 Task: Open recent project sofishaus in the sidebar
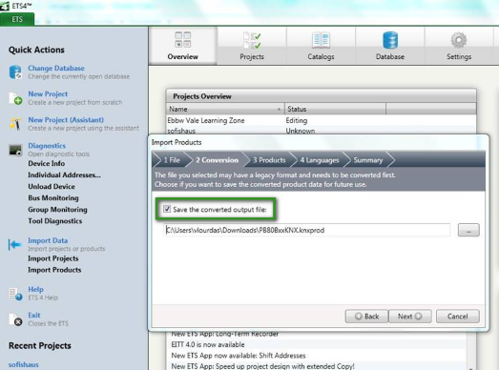[x=24, y=364]
